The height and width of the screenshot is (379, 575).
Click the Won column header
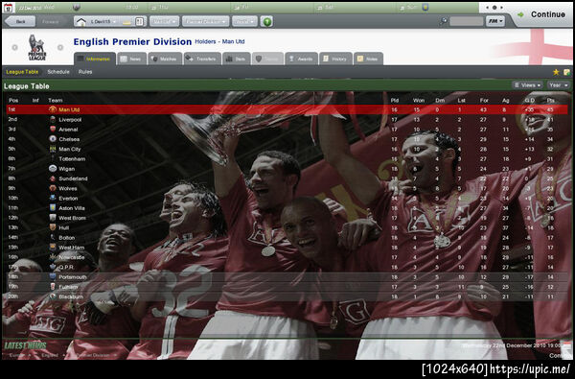(x=419, y=100)
